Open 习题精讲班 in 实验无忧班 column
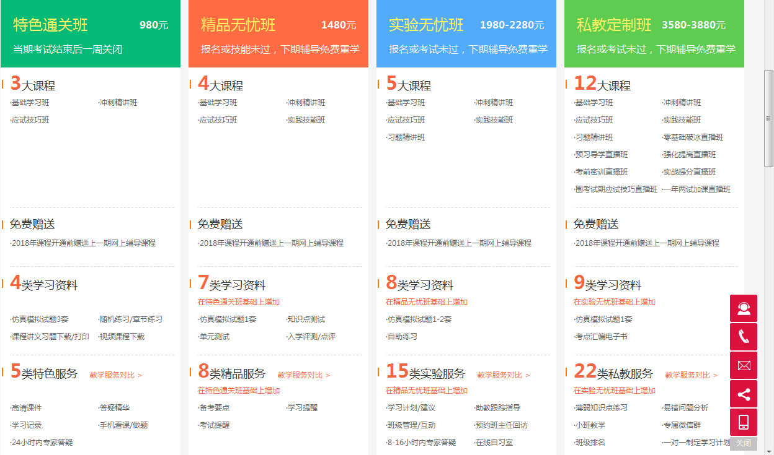Viewport: 774px width, 455px height. (x=406, y=137)
